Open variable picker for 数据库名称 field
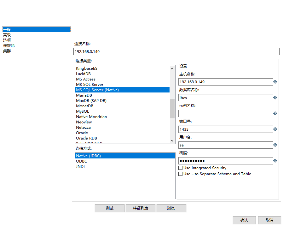The image size is (283, 226). click(x=274, y=98)
